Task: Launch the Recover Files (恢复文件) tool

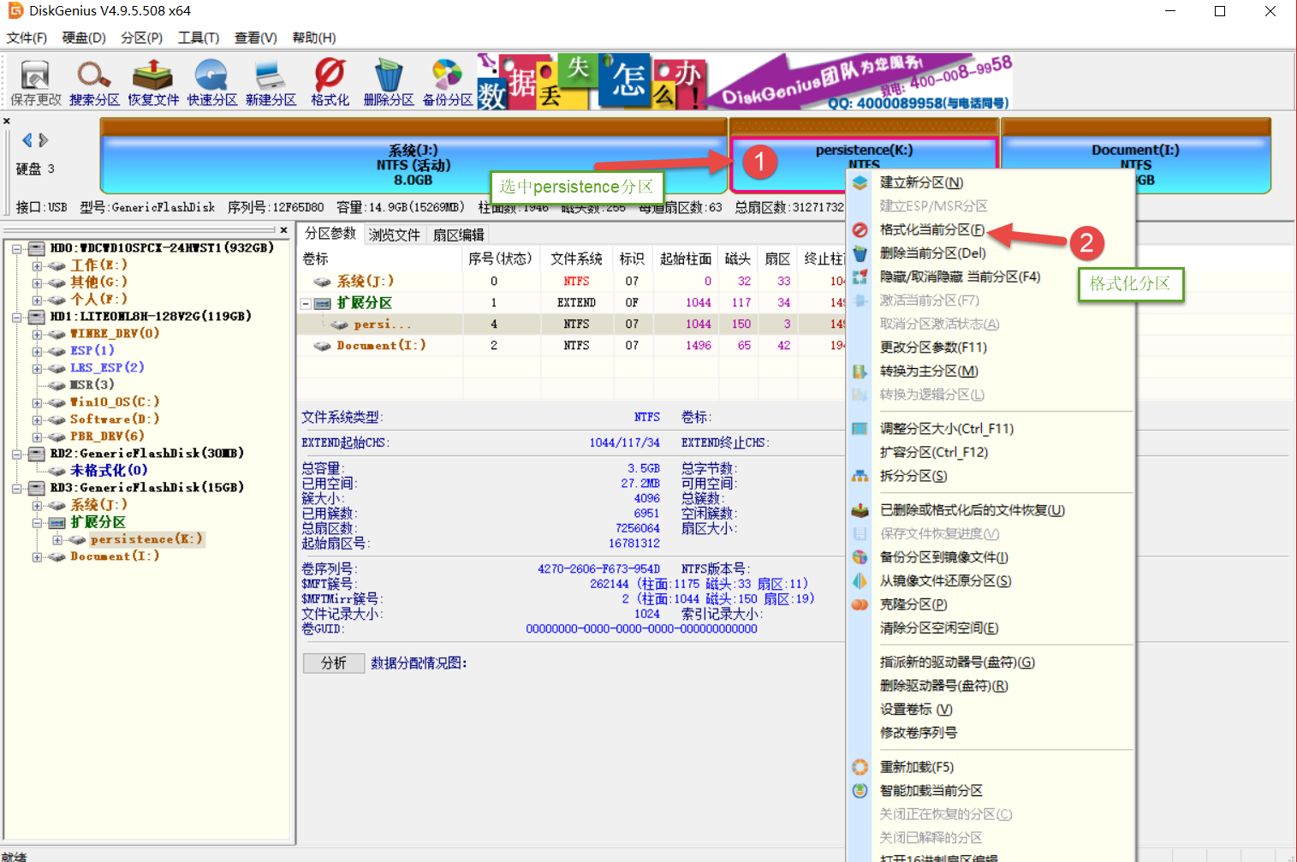Action: [x=153, y=83]
